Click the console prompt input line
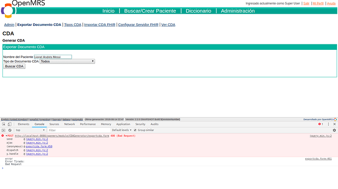This screenshot has height=189, width=338. click(x=169, y=168)
